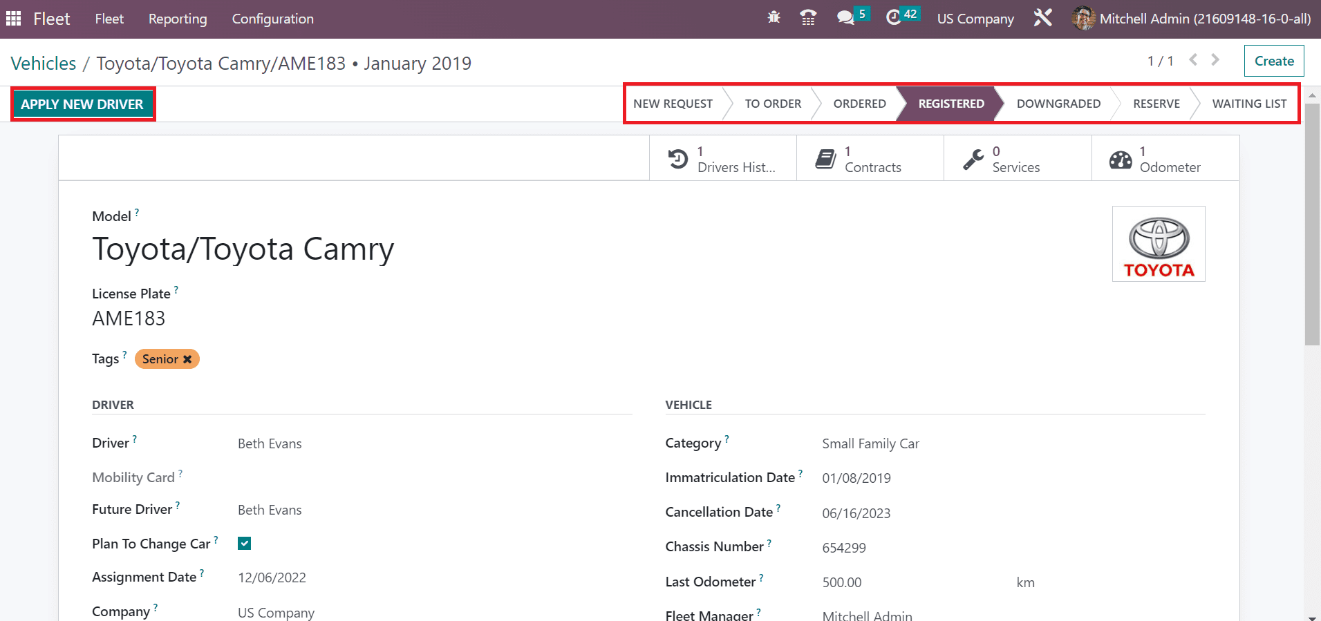Click Apply New Driver button
This screenshot has width=1321, height=621.
pos(82,104)
